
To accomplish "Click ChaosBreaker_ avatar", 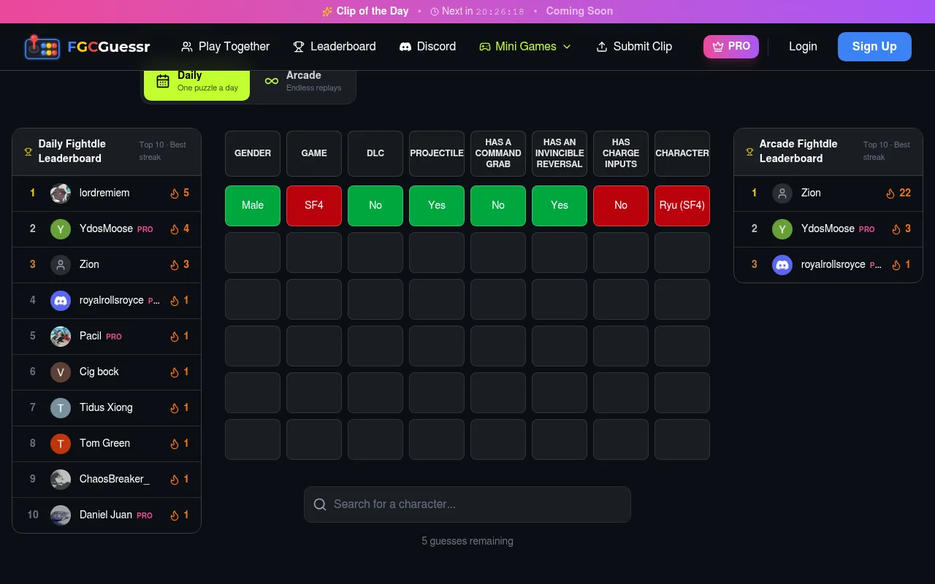I will 61,480.
